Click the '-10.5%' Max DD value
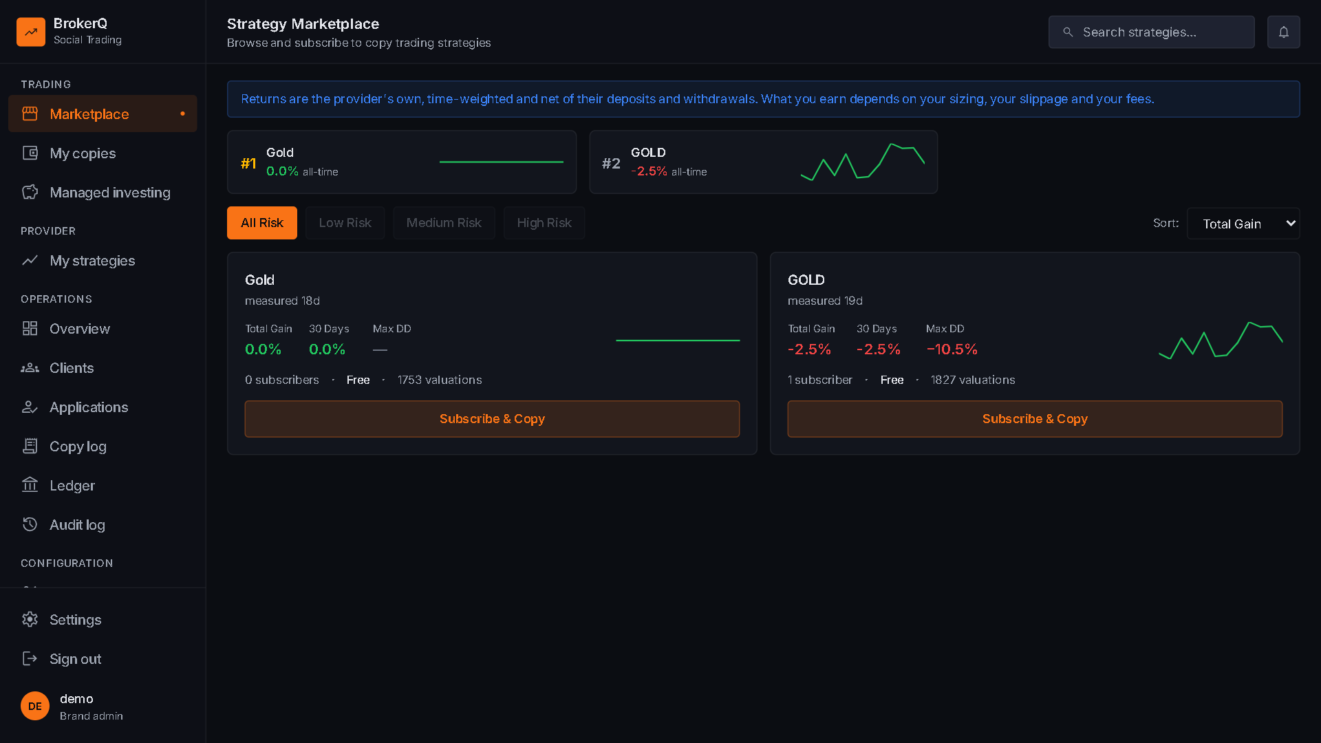The width and height of the screenshot is (1321, 743). 952,349
